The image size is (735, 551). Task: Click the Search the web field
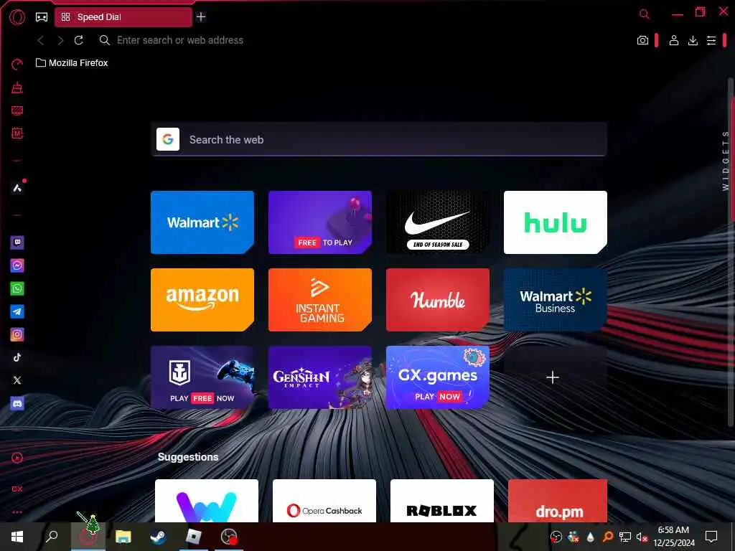379,140
